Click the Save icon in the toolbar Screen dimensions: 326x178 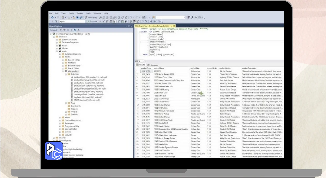77,17
